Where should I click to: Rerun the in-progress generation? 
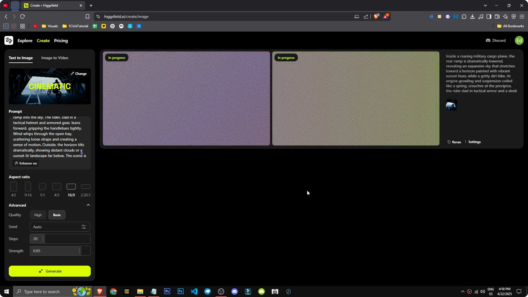(454, 142)
